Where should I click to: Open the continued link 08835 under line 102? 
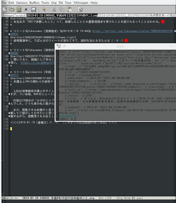pyautogui.click(x=14, y=34)
